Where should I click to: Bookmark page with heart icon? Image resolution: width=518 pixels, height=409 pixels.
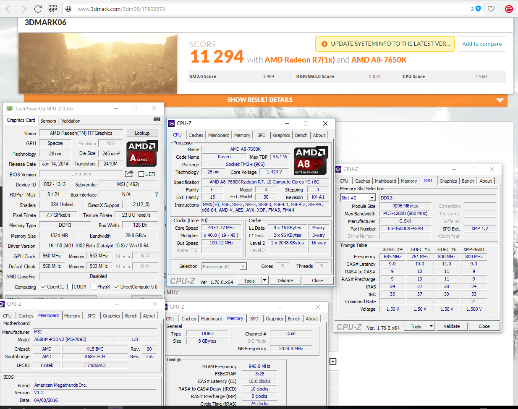(491, 9)
